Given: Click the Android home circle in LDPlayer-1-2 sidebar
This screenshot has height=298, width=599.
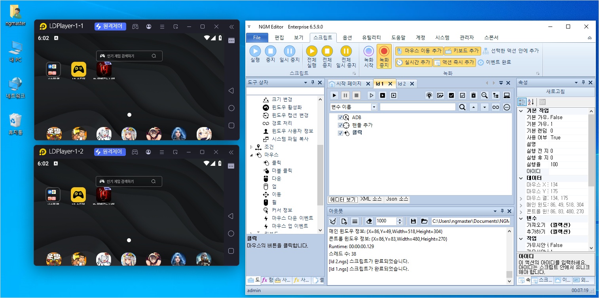Looking at the screenshot, I should coord(231,233).
